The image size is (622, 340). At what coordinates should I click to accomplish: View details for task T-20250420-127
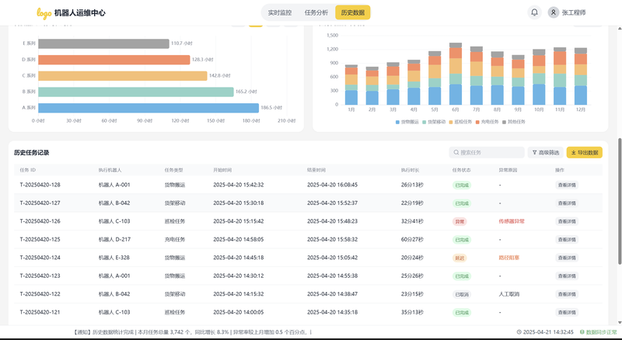point(567,203)
